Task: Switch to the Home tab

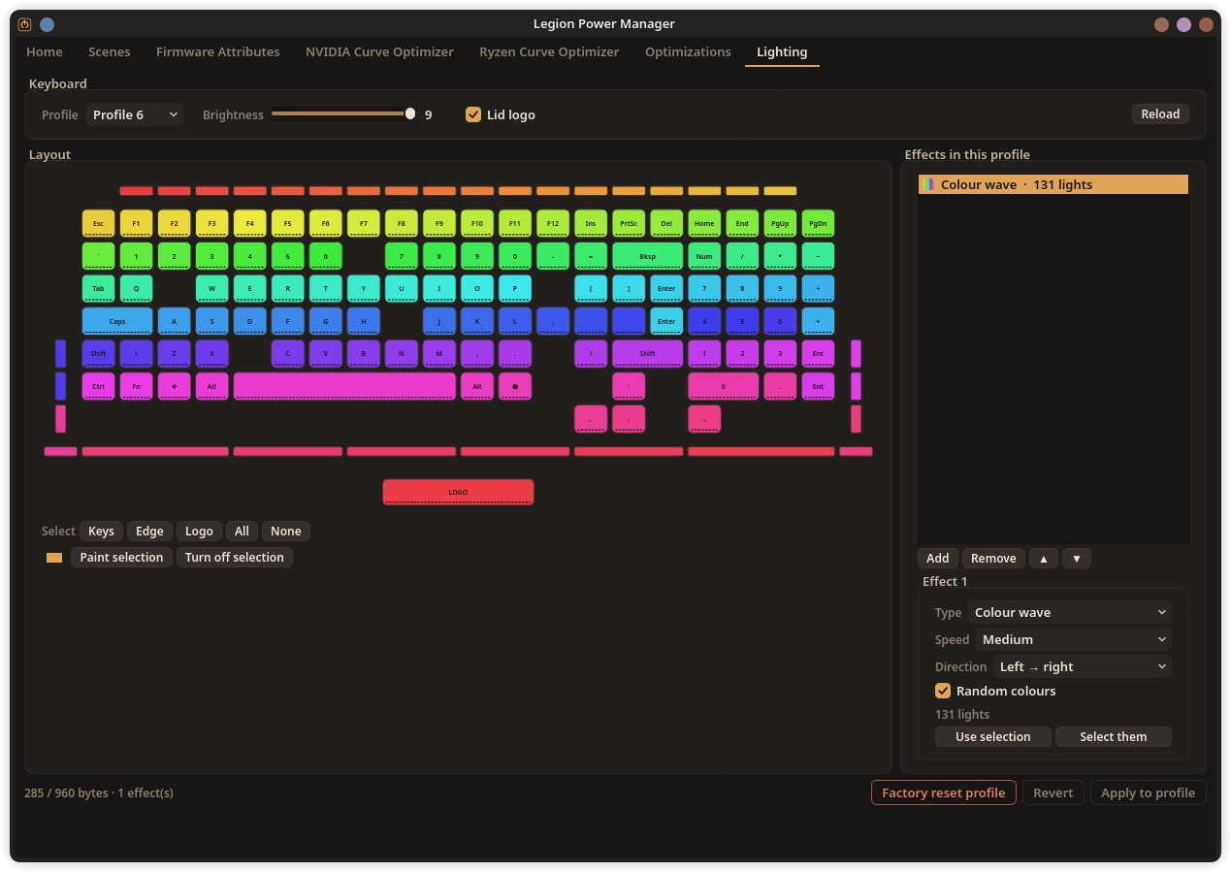Action: [x=45, y=52]
